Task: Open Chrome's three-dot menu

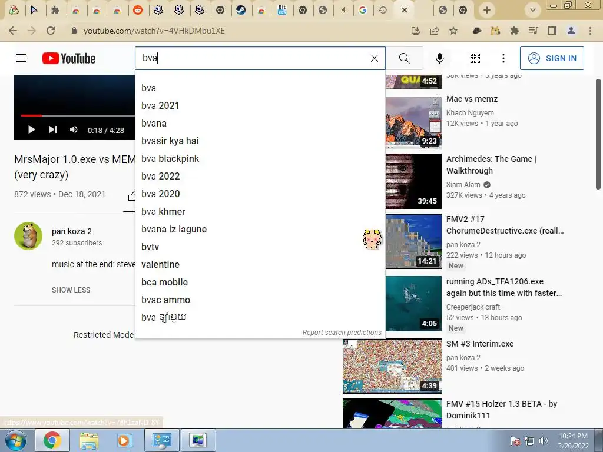Action: 590,31
